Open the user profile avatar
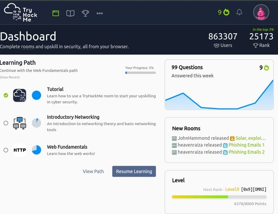The width and height of the screenshot is (278, 214). [261, 12]
